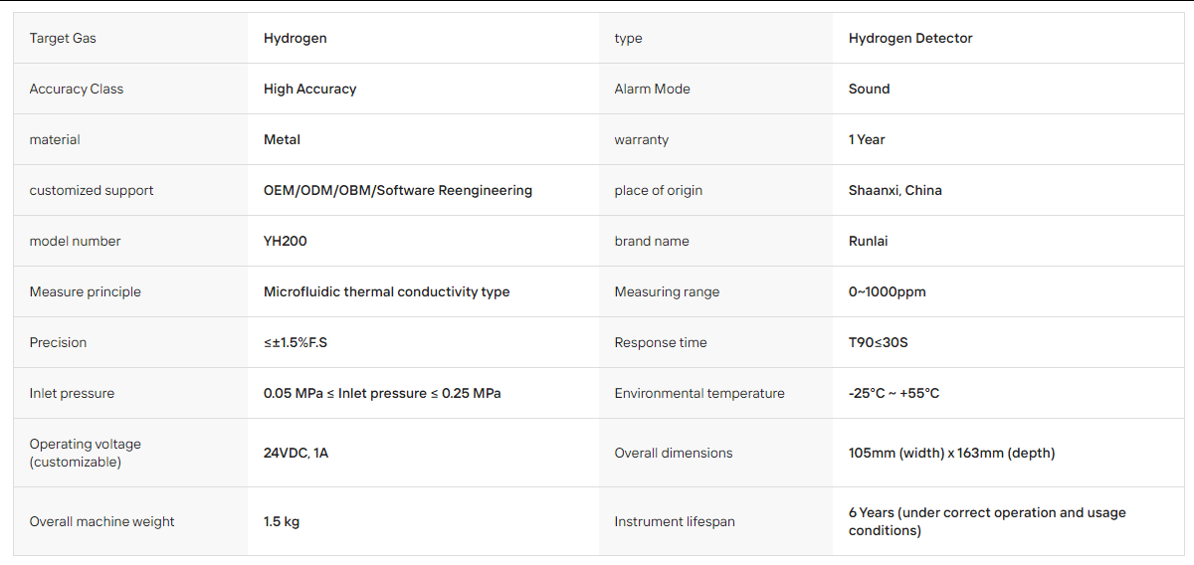Select the 'Runlai' brand value
The image size is (1194, 565).
(870, 242)
